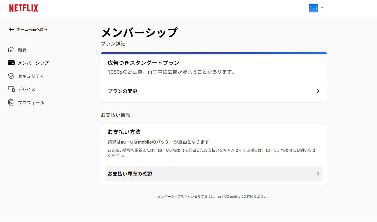The width and height of the screenshot is (377, 222).
Task: Switch to the 概要 section
Action: coord(22,49)
